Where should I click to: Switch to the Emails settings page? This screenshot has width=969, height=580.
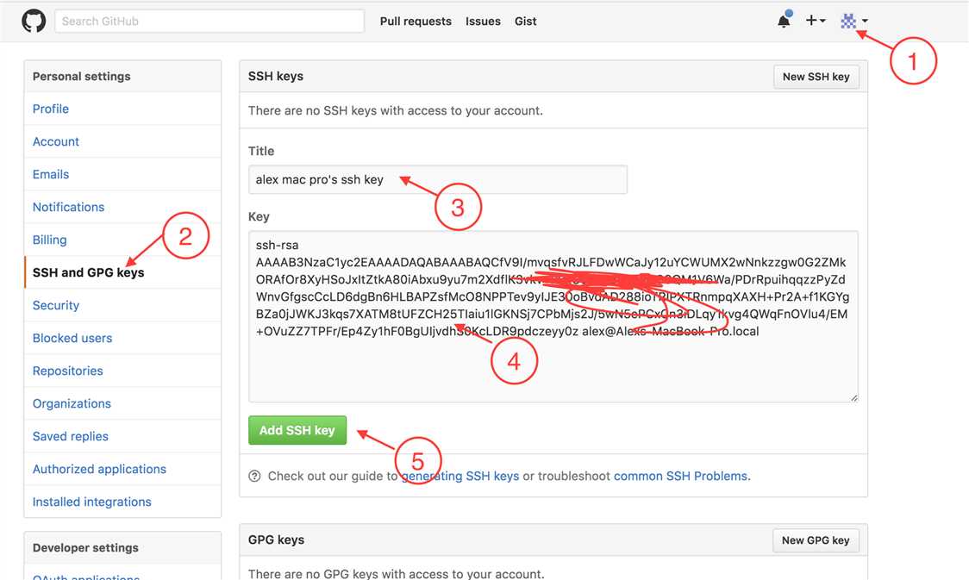pyautogui.click(x=51, y=174)
